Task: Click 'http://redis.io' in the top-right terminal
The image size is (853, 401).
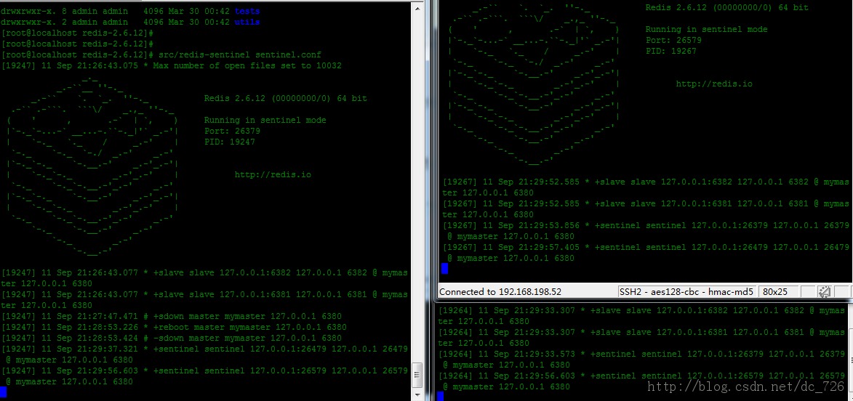Action: [x=714, y=84]
